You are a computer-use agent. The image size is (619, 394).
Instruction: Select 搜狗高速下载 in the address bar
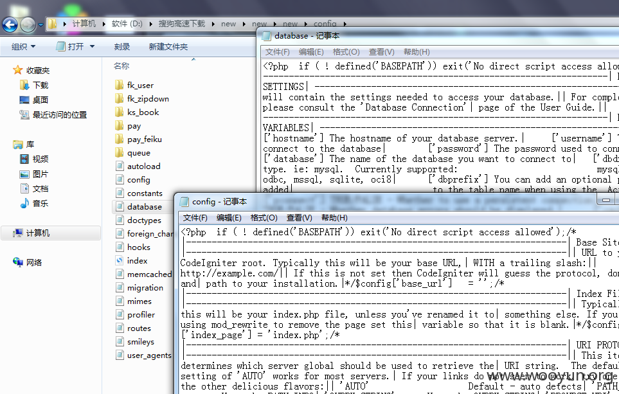point(182,24)
